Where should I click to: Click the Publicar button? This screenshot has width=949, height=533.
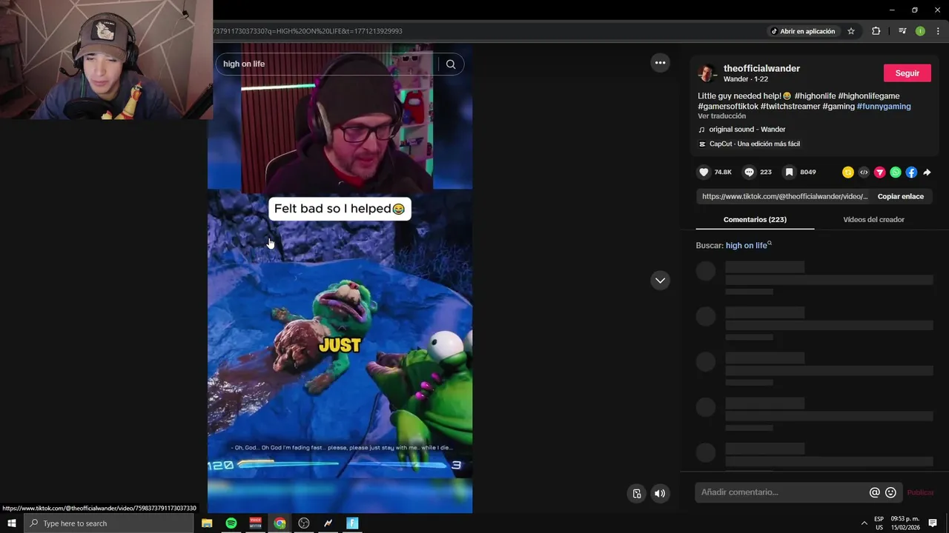coord(920,492)
